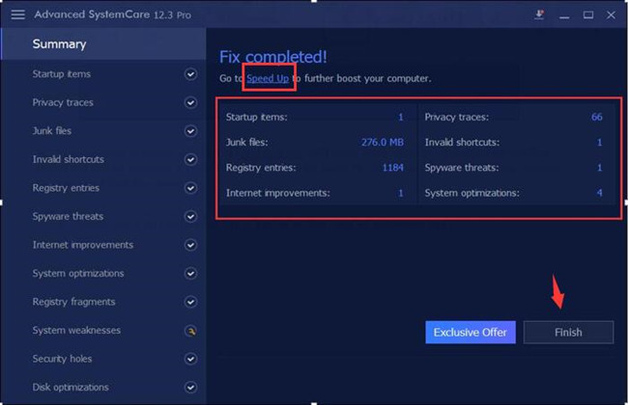Open the hamburger menu icon
Screen dimensions: 628x405
click(x=18, y=14)
